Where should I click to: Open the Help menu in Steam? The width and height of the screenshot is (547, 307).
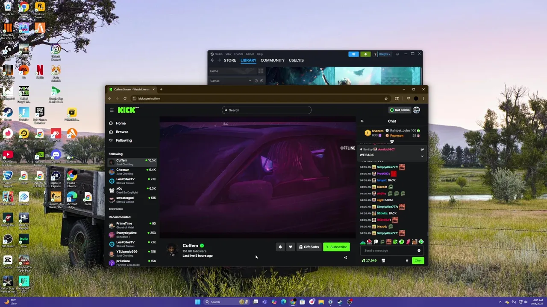(x=260, y=54)
